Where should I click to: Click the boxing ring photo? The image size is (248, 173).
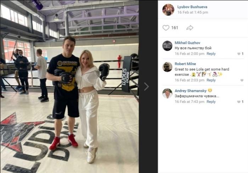(x=69, y=86)
